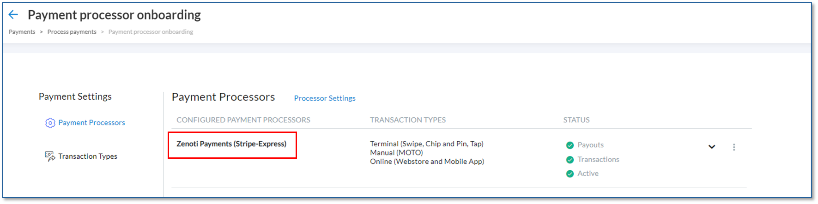Click the green Payouts check icon
Image resolution: width=818 pixels, height=204 pixels.
(x=570, y=145)
